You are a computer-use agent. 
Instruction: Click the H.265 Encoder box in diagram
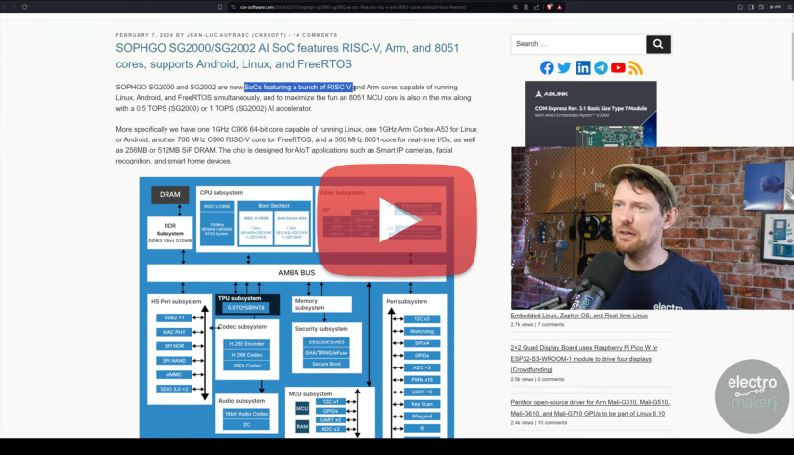tap(246, 344)
